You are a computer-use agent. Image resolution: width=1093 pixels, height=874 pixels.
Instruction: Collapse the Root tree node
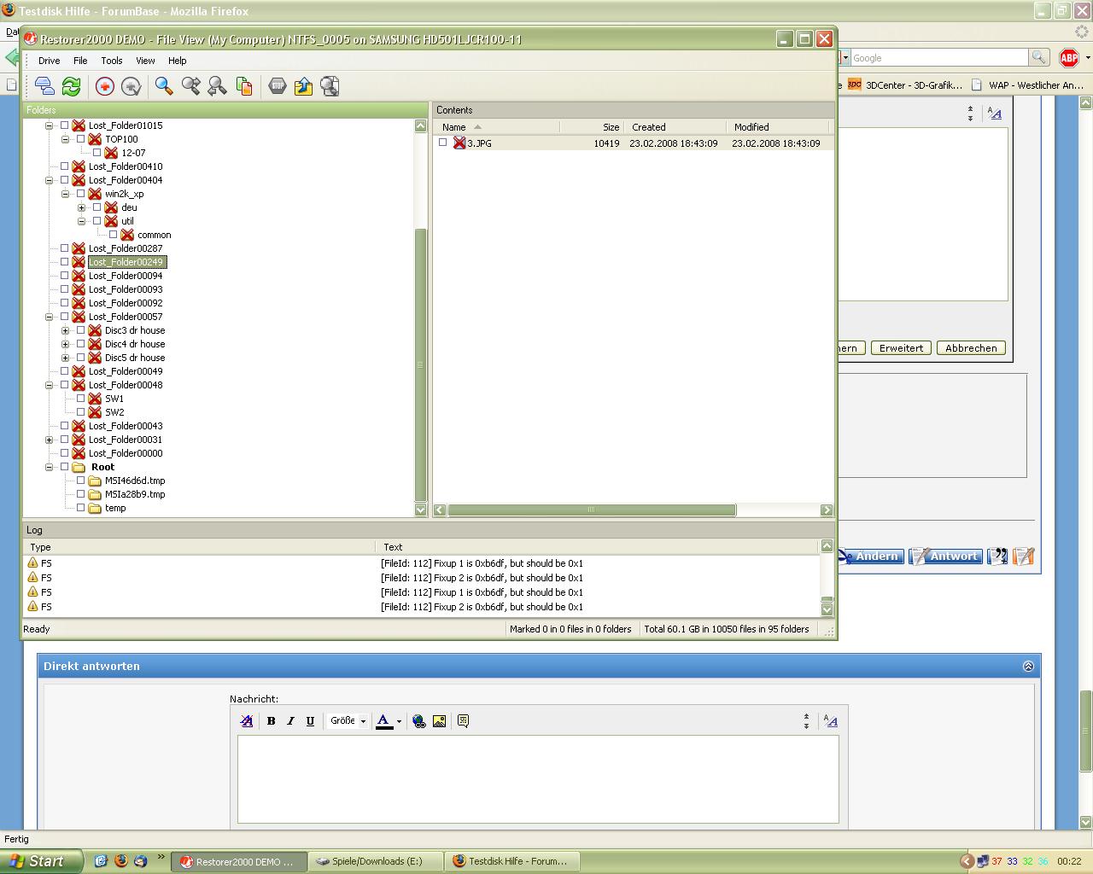49,467
